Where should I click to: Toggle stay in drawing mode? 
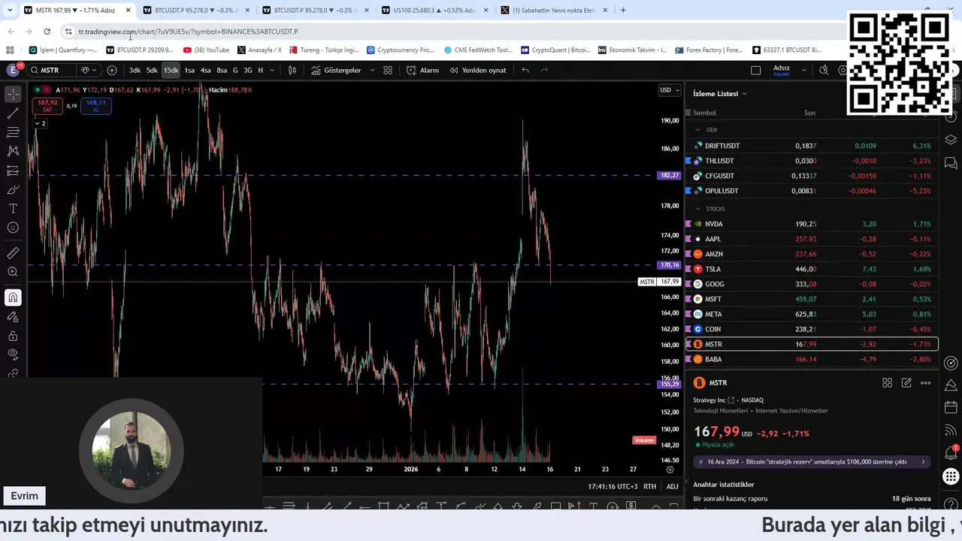point(13,316)
